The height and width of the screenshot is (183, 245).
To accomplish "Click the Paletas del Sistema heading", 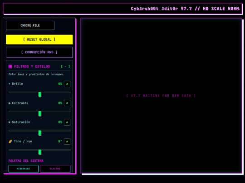I will pyautogui.click(x=26, y=160).
